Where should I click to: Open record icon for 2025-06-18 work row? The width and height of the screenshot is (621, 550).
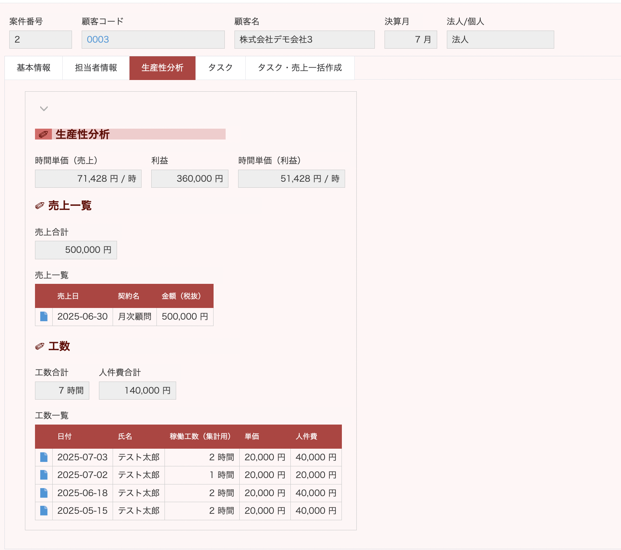tap(44, 493)
